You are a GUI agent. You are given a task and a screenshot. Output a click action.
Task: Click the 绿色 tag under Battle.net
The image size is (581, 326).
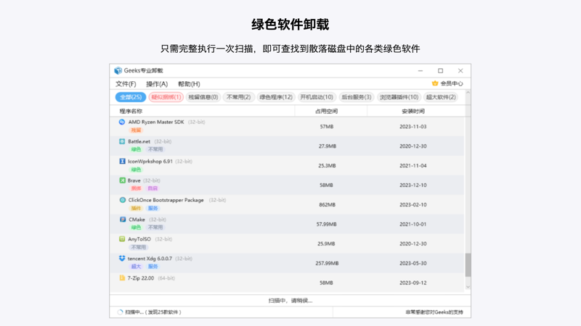pos(136,149)
